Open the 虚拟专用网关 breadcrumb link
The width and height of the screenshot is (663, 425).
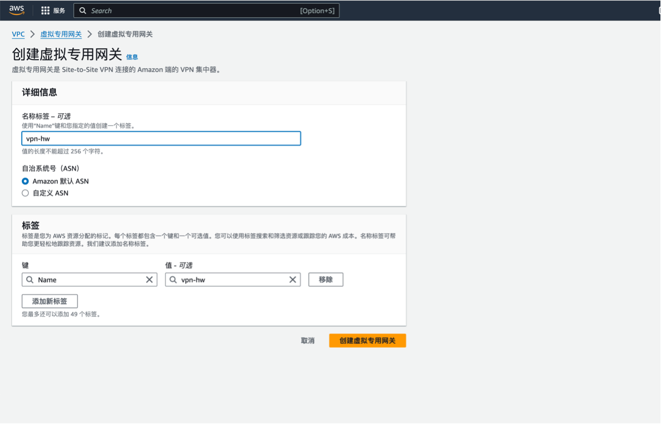(x=61, y=34)
